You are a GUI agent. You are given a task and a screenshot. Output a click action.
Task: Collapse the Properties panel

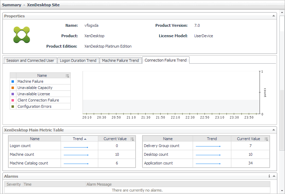274,16
